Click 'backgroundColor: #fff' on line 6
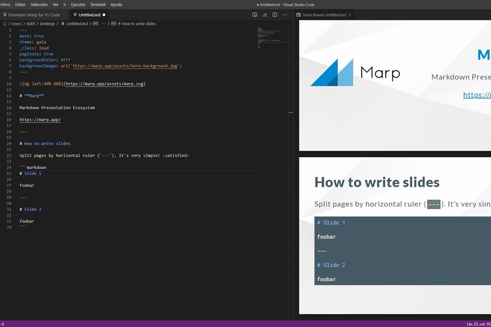The height and width of the screenshot is (327, 491). coord(45,60)
